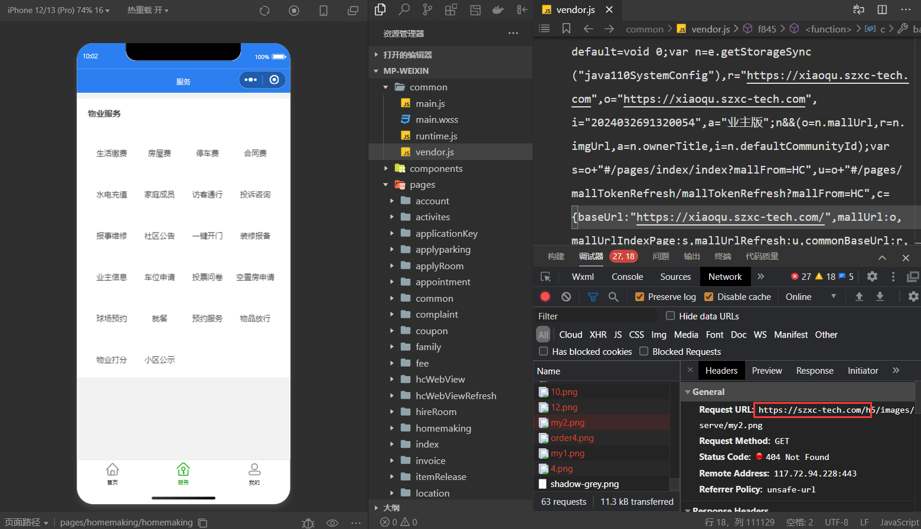Click the import HAR upload icon
The height and width of the screenshot is (529, 921).
click(859, 296)
